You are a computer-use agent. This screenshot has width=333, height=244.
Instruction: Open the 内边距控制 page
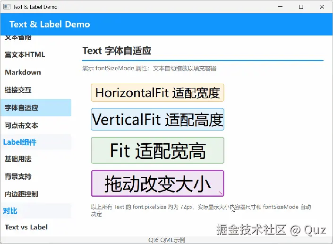[x=36, y=194]
